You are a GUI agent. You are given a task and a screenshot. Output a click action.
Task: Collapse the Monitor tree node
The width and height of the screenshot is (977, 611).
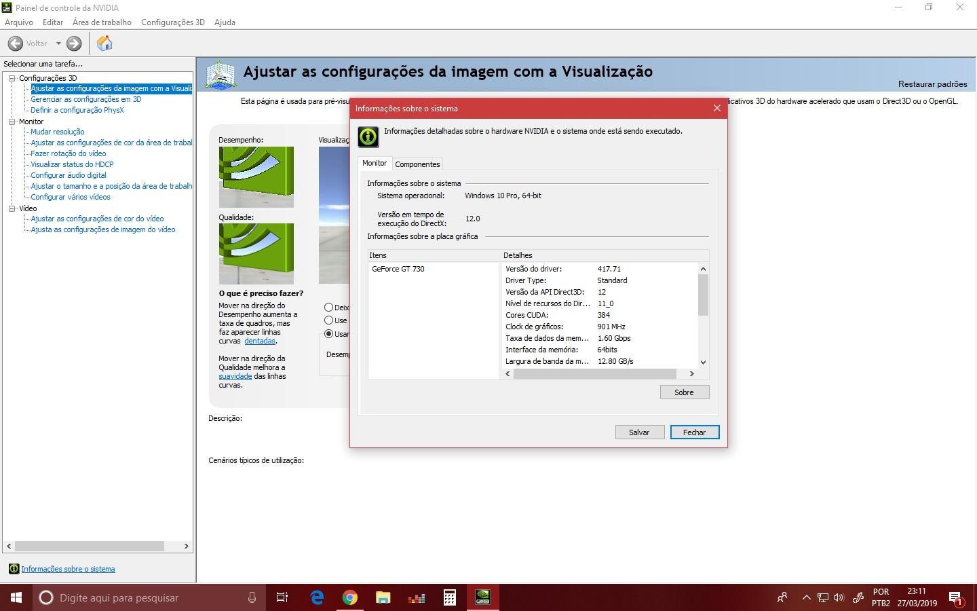point(12,122)
